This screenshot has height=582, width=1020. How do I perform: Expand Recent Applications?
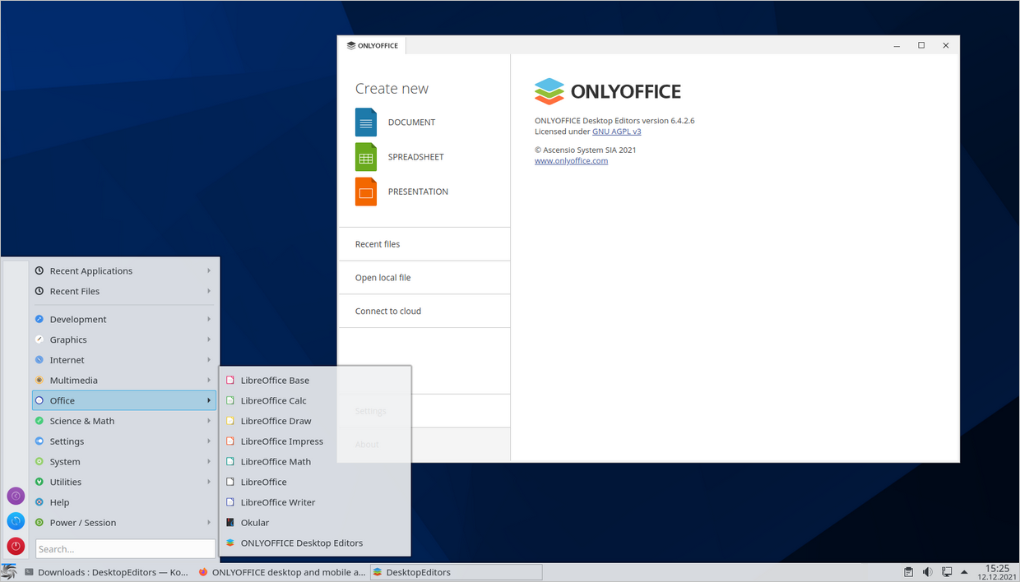pos(91,270)
